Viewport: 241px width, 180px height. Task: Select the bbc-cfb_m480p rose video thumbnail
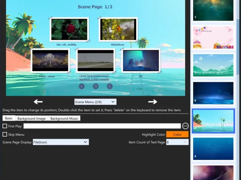(69, 29)
